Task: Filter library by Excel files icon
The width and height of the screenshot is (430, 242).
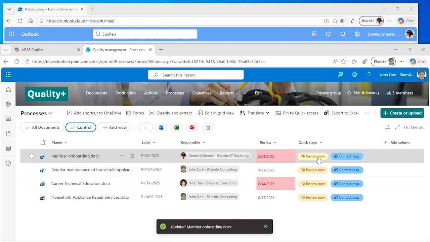Action: coord(177,127)
